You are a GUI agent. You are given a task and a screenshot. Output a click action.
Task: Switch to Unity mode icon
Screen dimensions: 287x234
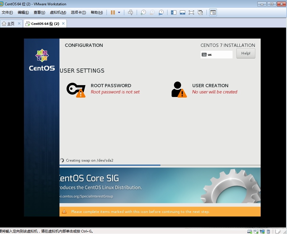tap(200, 12)
